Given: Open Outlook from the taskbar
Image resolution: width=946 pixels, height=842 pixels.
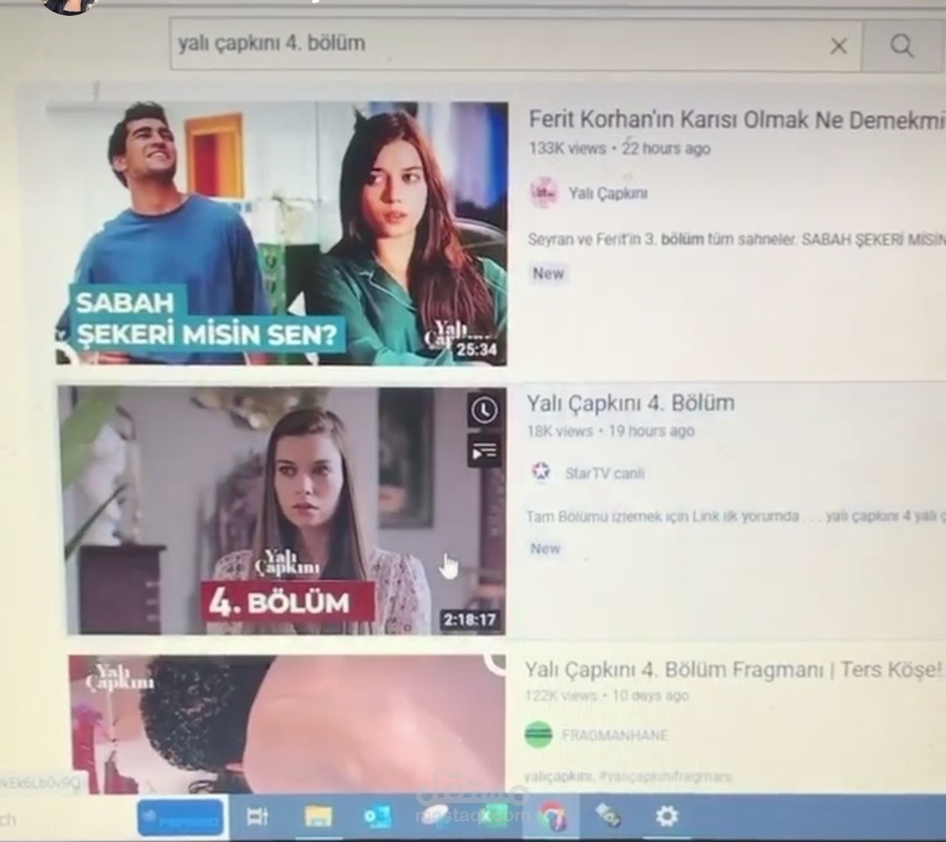Looking at the screenshot, I should tap(377, 817).
